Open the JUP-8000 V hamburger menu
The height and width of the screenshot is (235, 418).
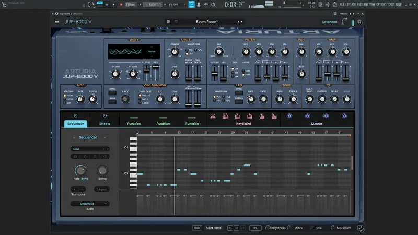(x=57, y=22)
